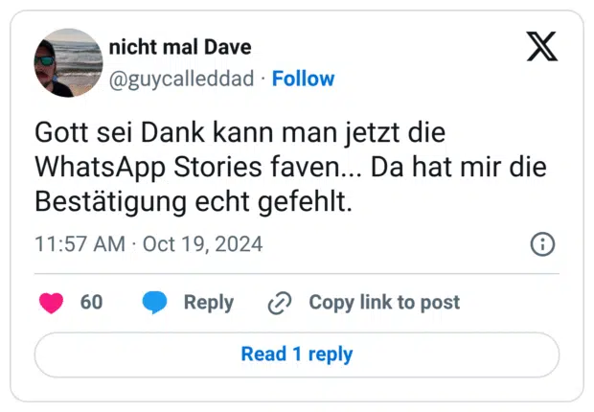Visit the @guycalleddad handle link
Screen dimensions: 594x412
point(182,79)
